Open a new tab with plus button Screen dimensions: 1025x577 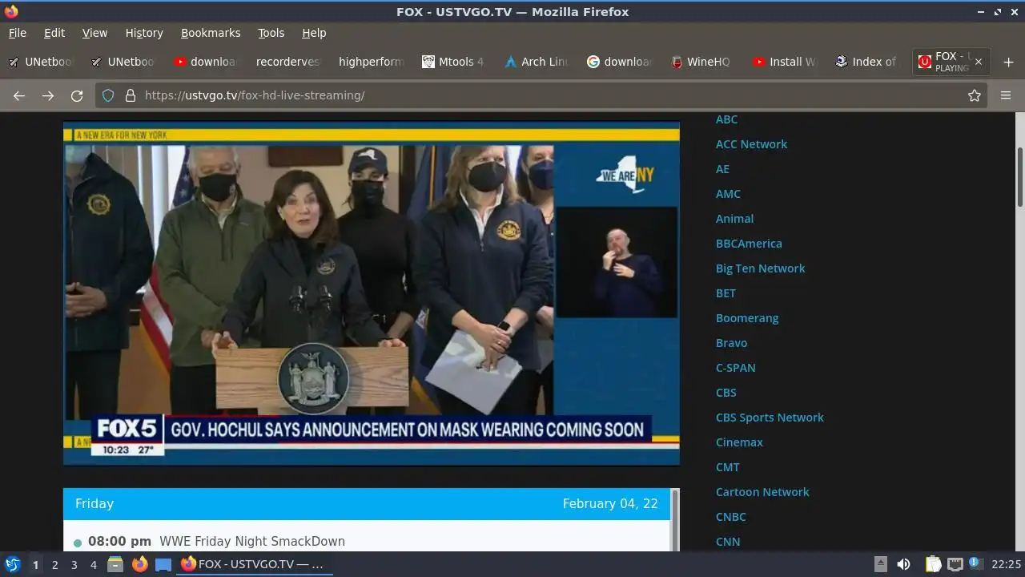click(x=1008, y=62)
